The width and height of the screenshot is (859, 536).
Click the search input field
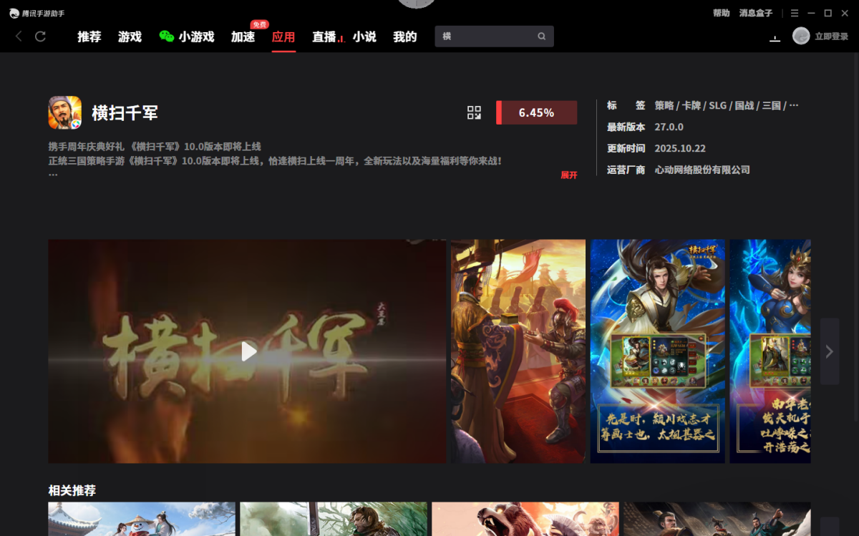point(487,36)
